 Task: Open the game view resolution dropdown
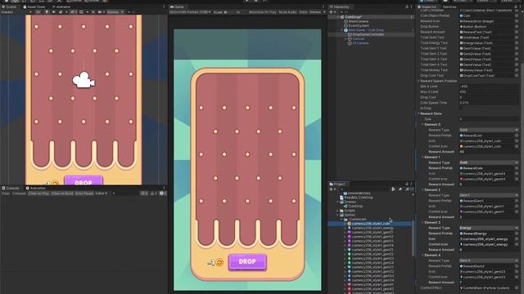click(190, 12)
